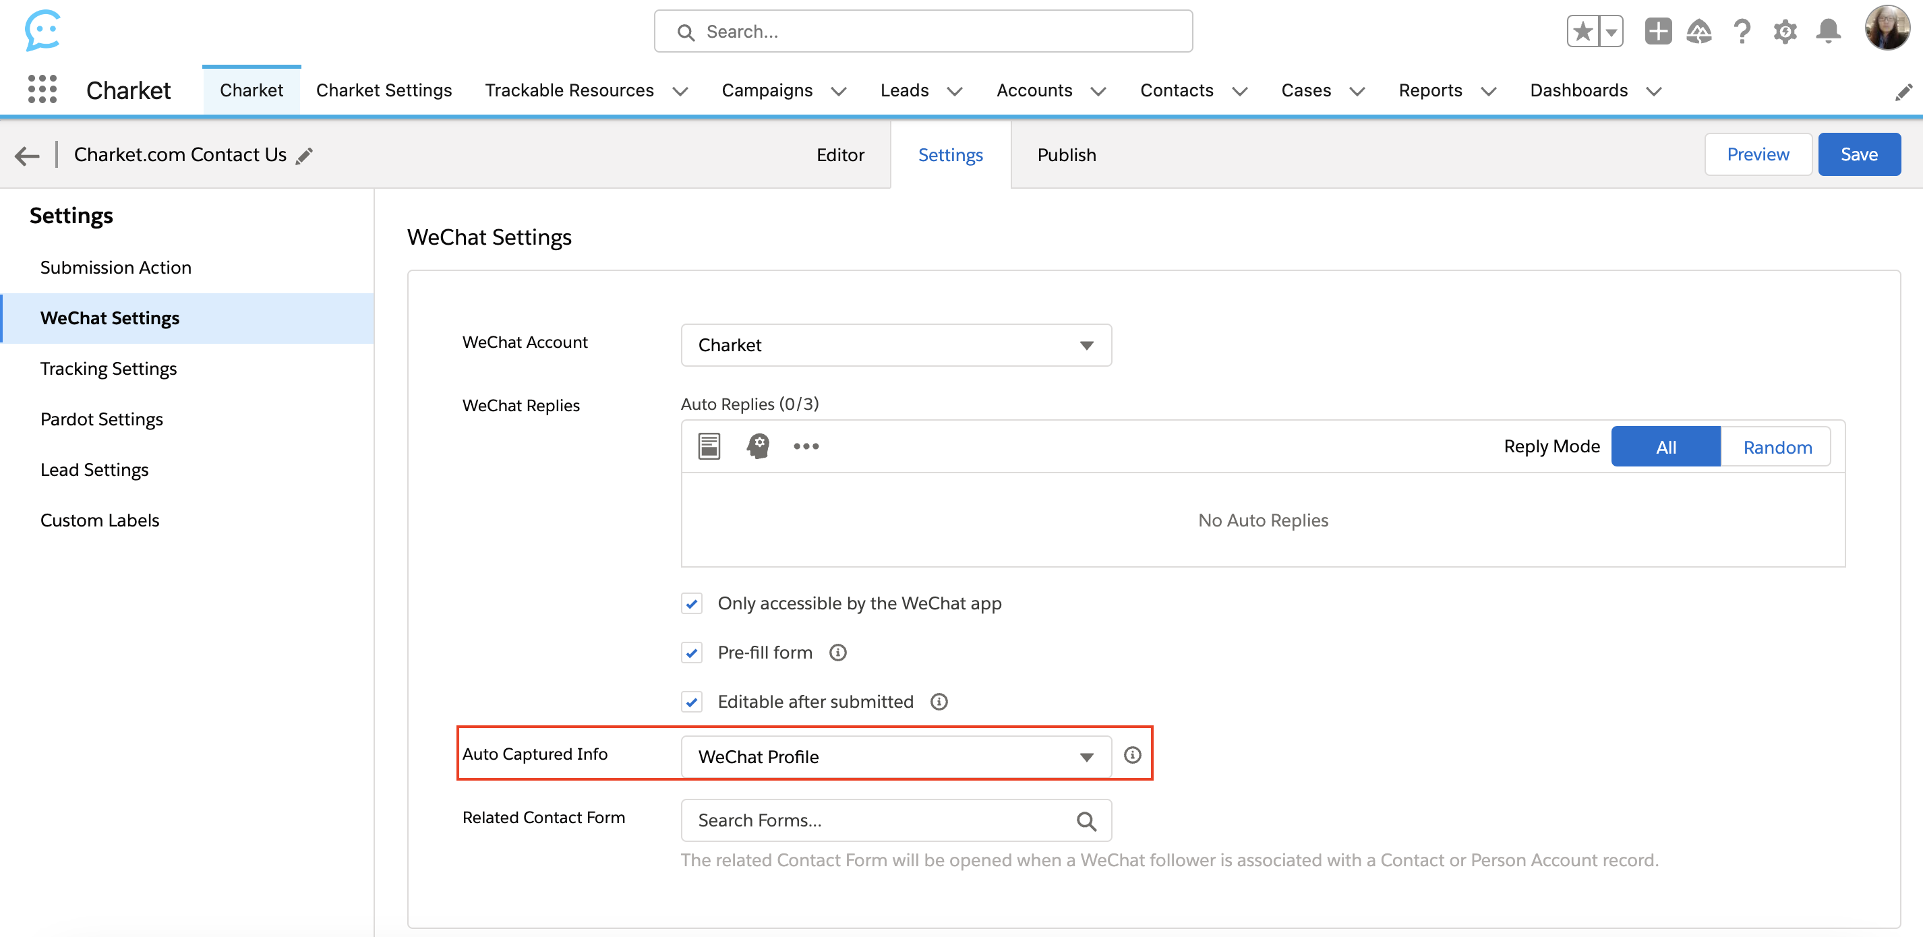Show info for Pre-fill form
1923x937 pixels.
point(837,653)
